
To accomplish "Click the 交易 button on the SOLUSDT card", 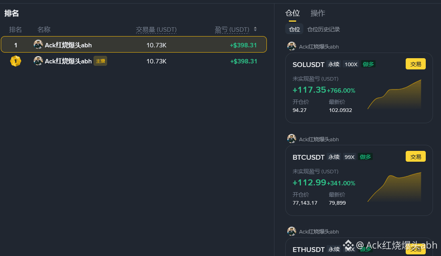I will [x=416, y=64].
